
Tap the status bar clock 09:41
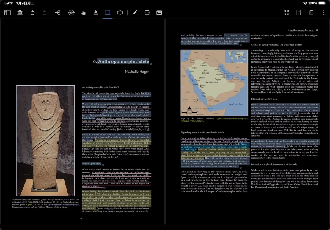pyautogui.click(x=9, y=3)
